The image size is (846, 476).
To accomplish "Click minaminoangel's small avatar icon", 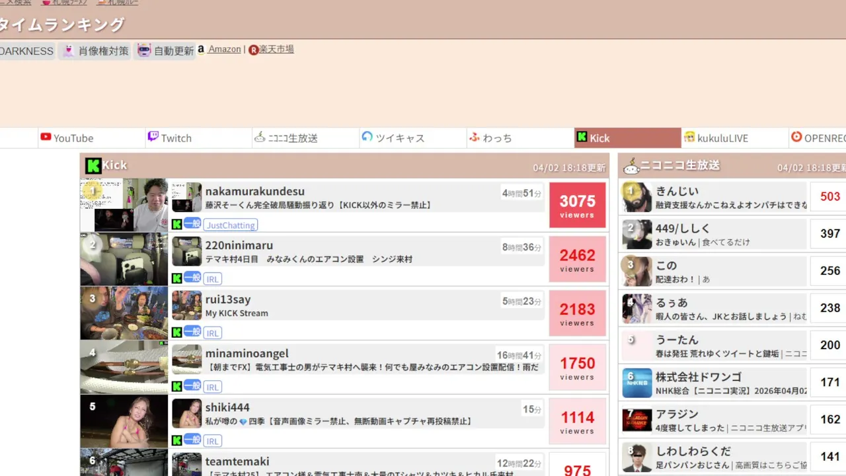I will coord(186,360).
